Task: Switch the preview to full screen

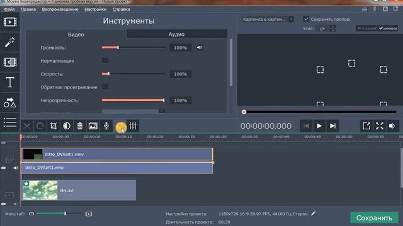Action: (380, 126)
